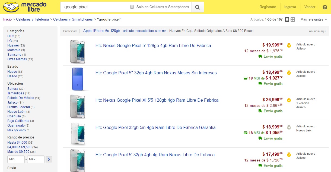Select price range Hasta $4,000
Screen dimensions: 331x172
[17, 142]
